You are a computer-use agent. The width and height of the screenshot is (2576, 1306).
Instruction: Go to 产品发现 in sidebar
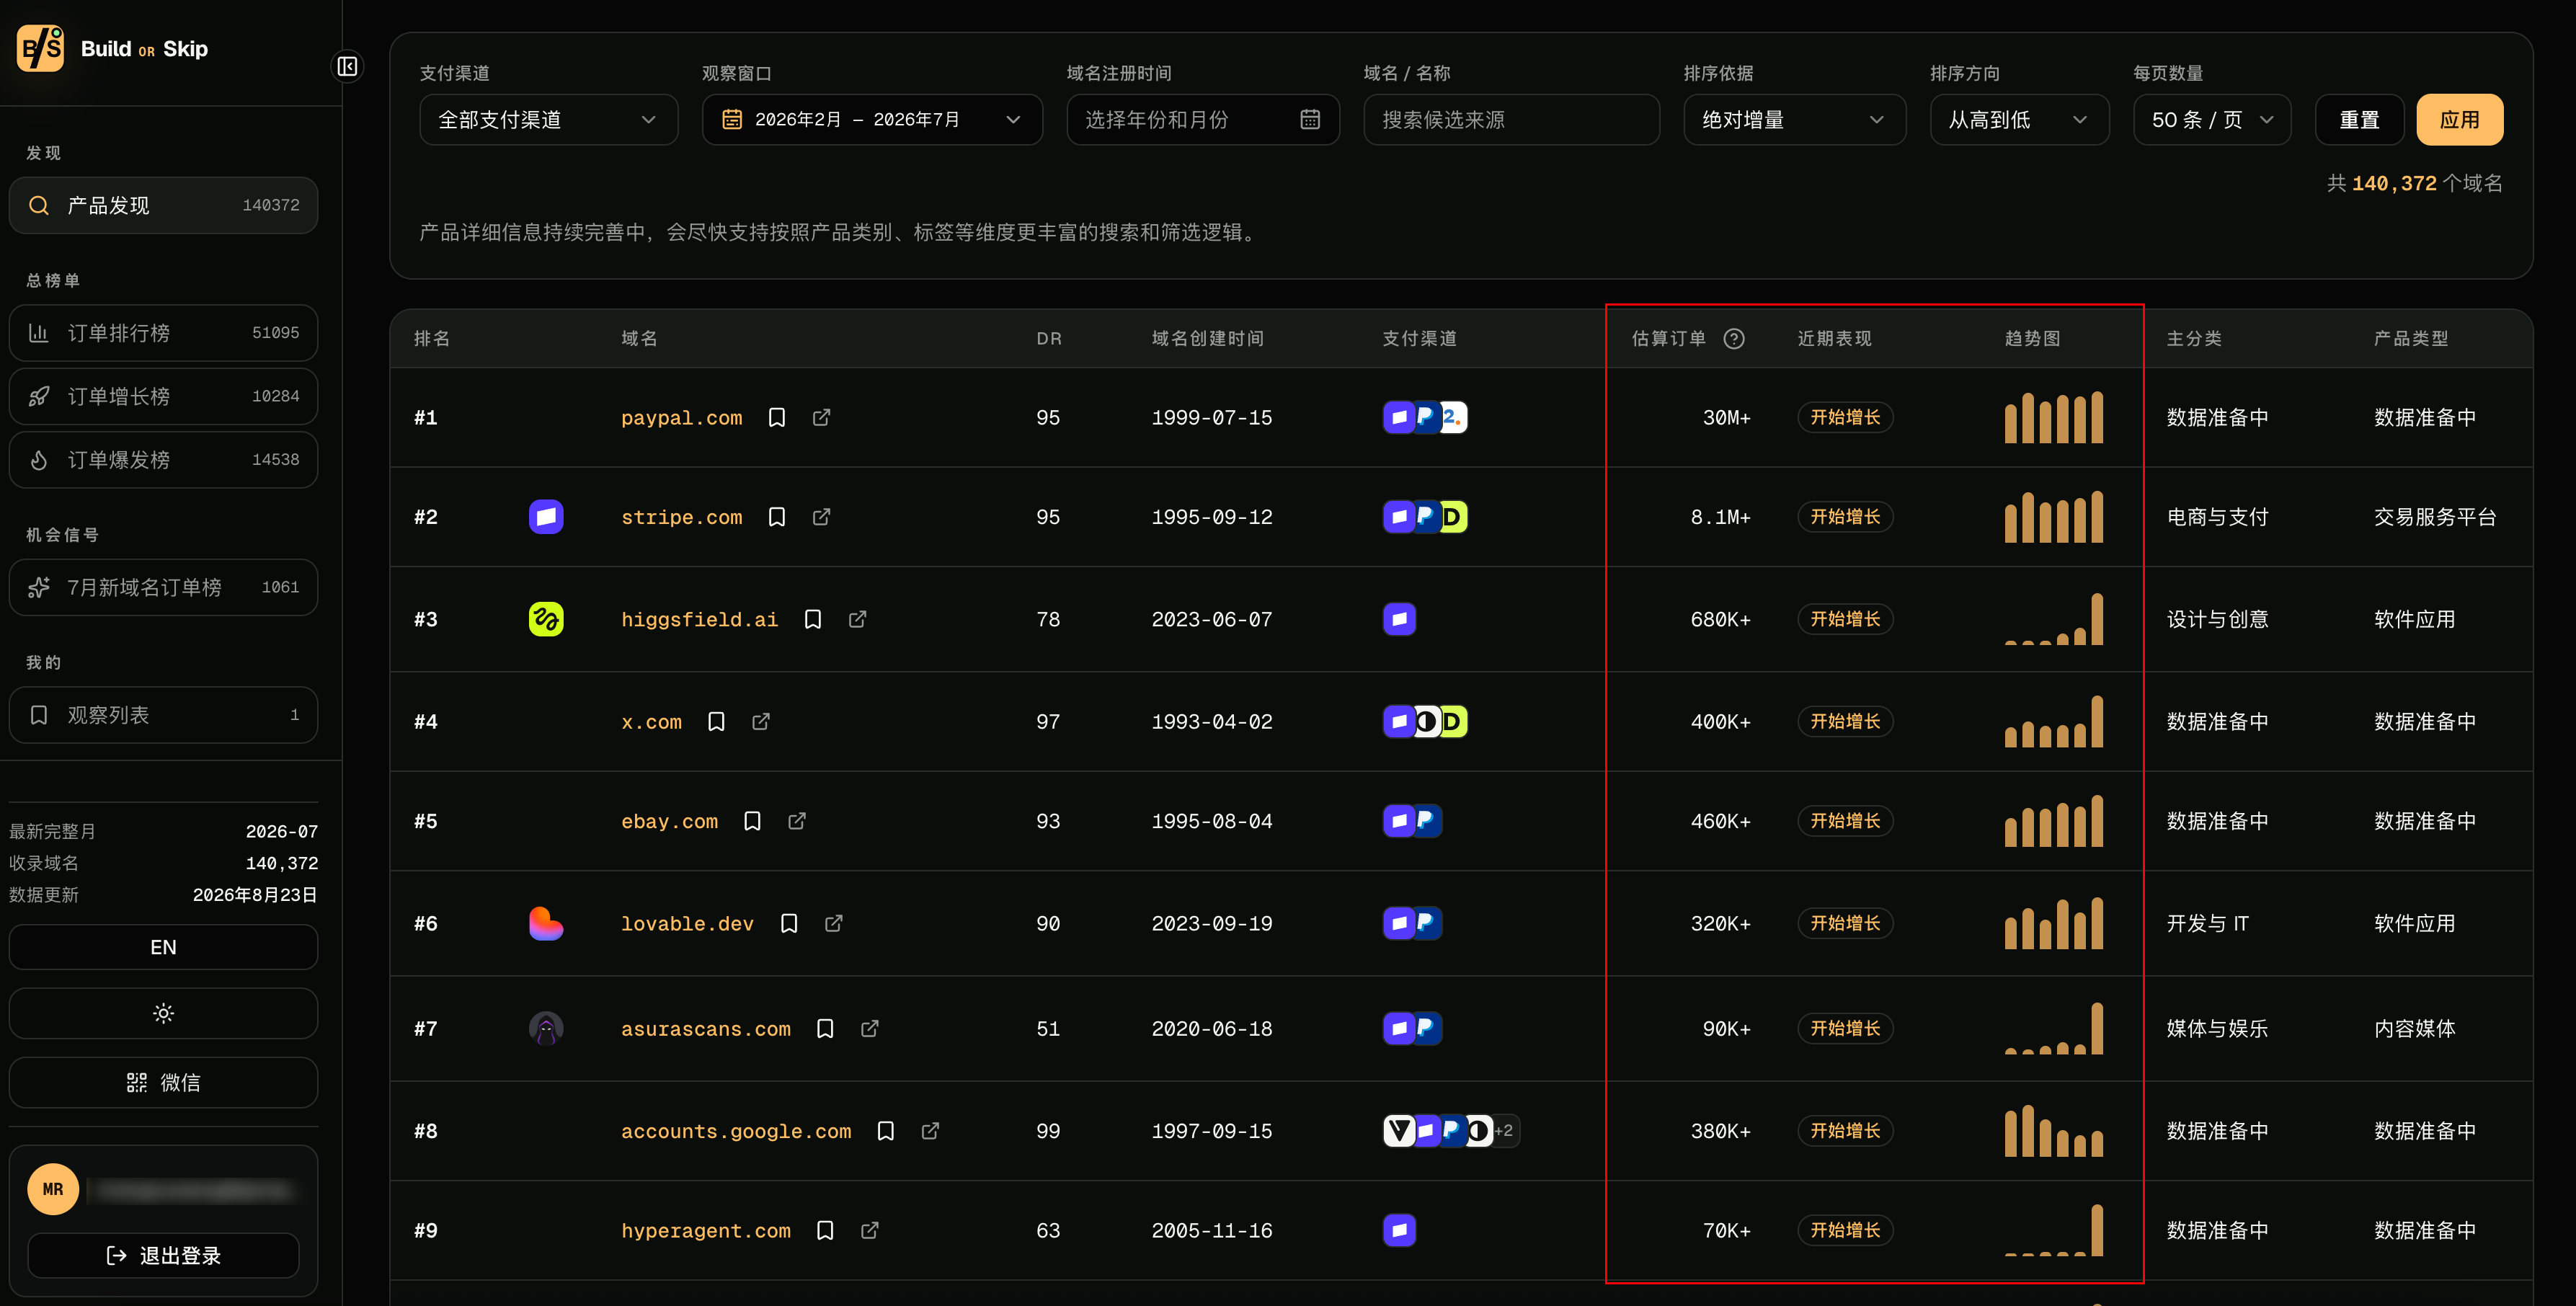[x=163, y=205]
